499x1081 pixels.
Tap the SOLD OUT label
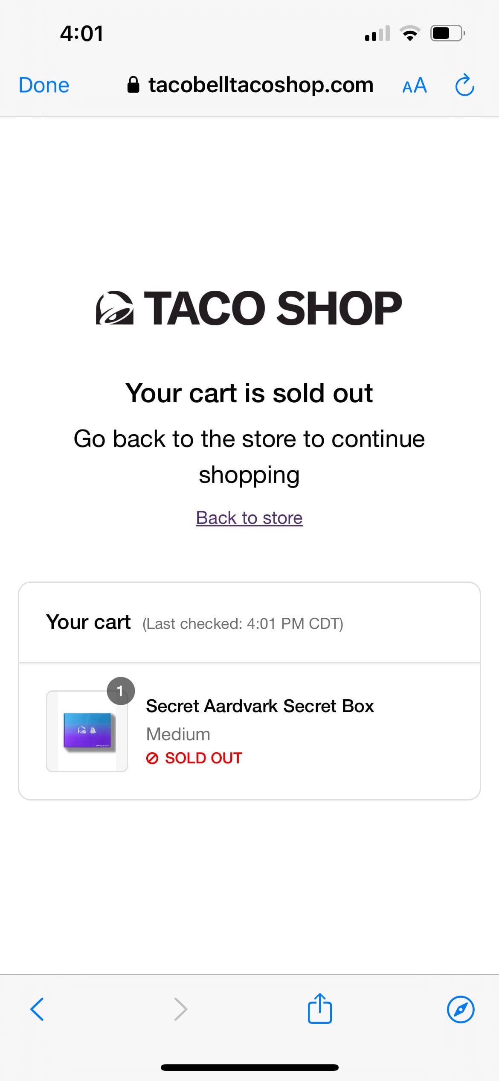pos(203,758)
